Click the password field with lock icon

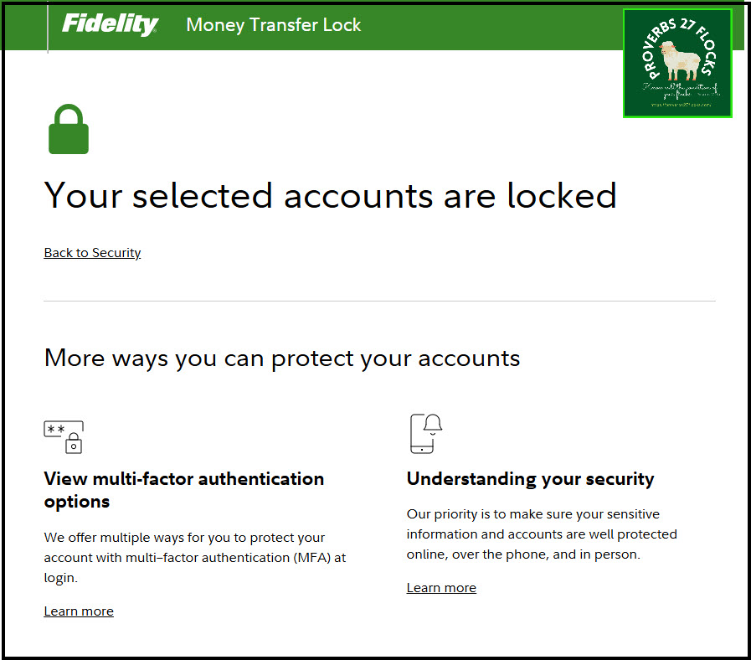point(64,436)
